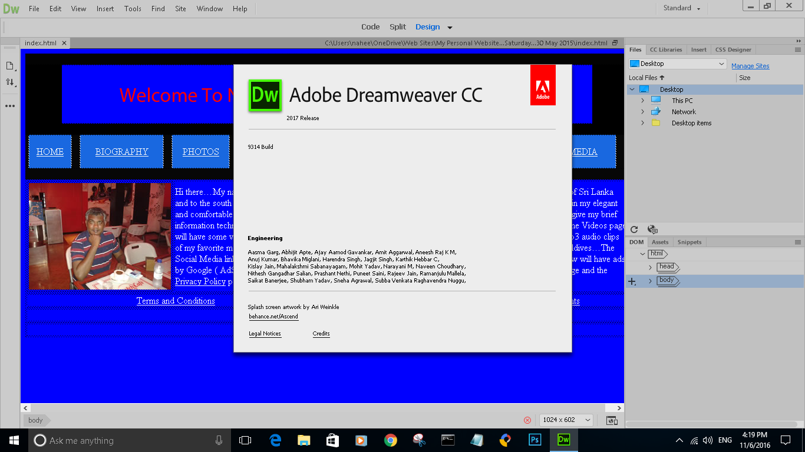This screenshot has height=452, width=805.
Task: Open the File menu
Action: click(x=34, y=9)
